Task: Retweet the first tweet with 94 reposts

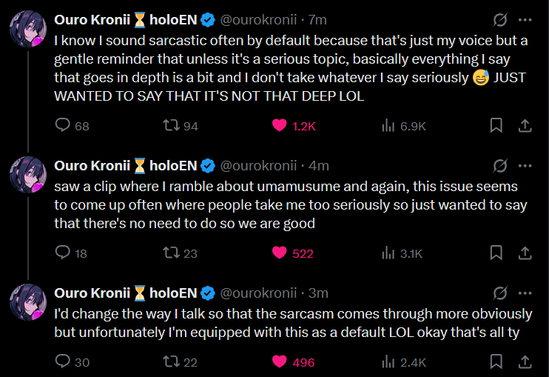Action: (171, 126)
